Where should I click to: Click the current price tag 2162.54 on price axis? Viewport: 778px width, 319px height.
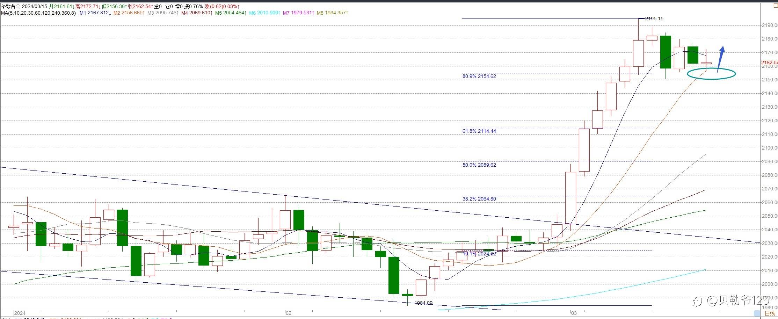coord(769,63)
